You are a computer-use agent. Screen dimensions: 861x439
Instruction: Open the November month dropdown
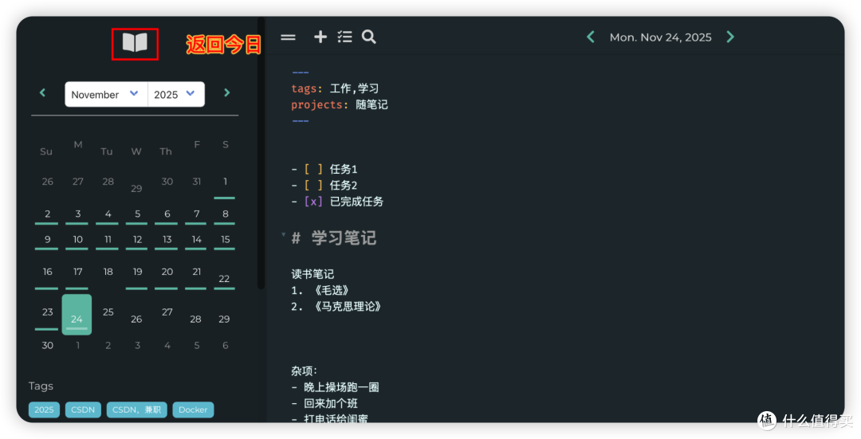pos(106,94)
